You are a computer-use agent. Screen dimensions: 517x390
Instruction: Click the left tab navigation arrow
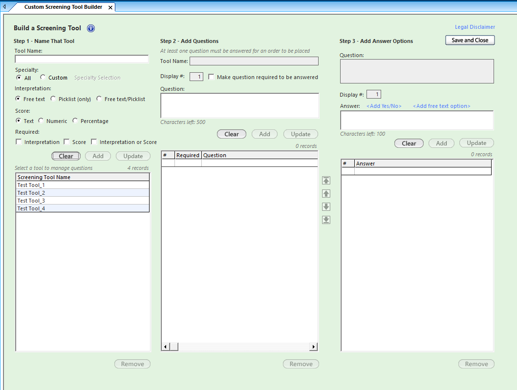pyautogui.click(x=4, y=6)
